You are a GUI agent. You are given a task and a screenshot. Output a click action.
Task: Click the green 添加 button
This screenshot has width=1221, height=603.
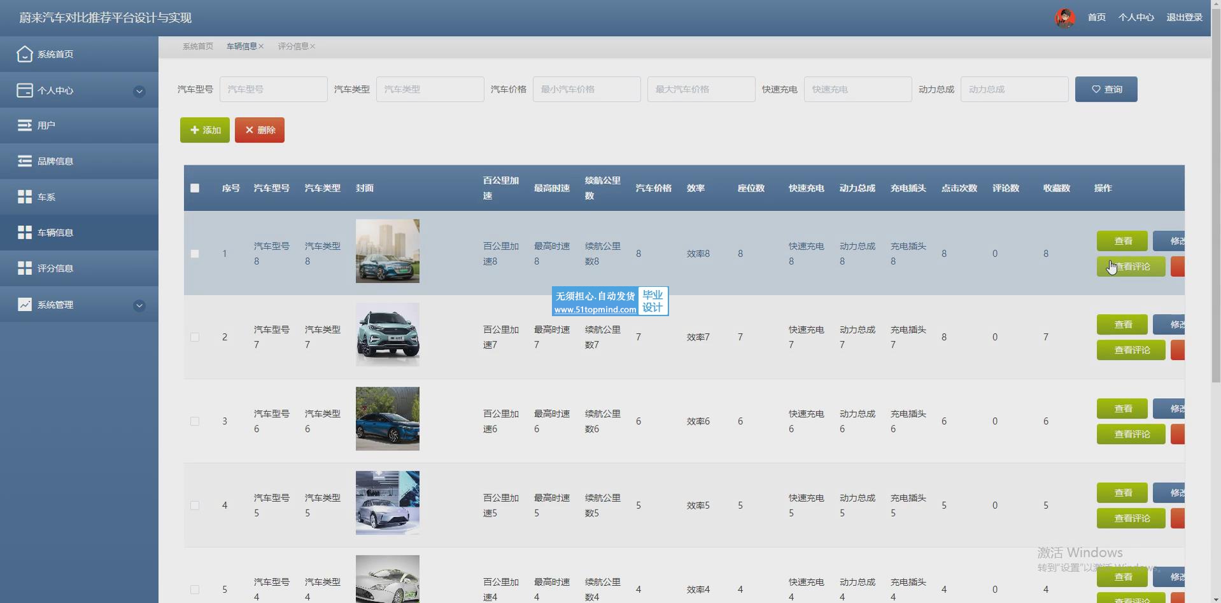[x=205, y=130]
